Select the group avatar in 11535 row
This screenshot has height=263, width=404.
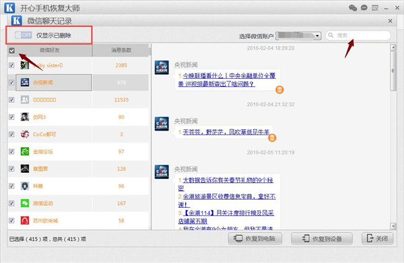tap(25, 100)
